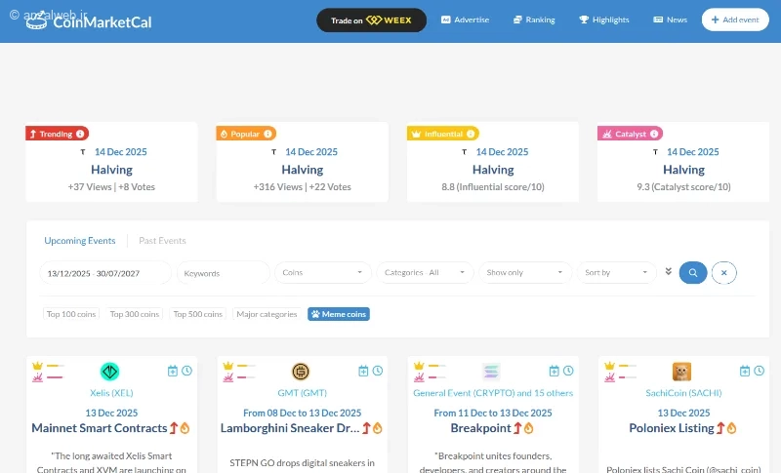
Task: Open the Halving event in Catalyst card
Action: point(684,170)
